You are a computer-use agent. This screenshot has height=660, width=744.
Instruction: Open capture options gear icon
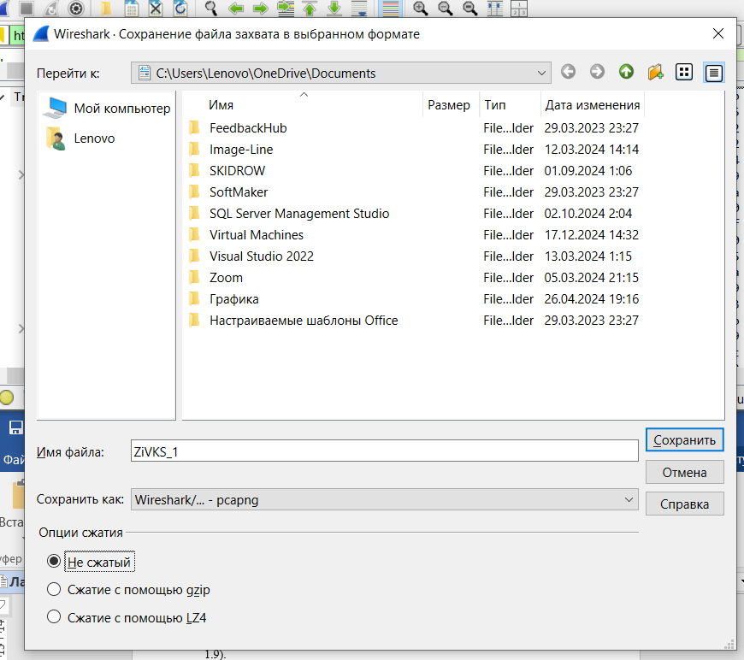pos(76,8)
